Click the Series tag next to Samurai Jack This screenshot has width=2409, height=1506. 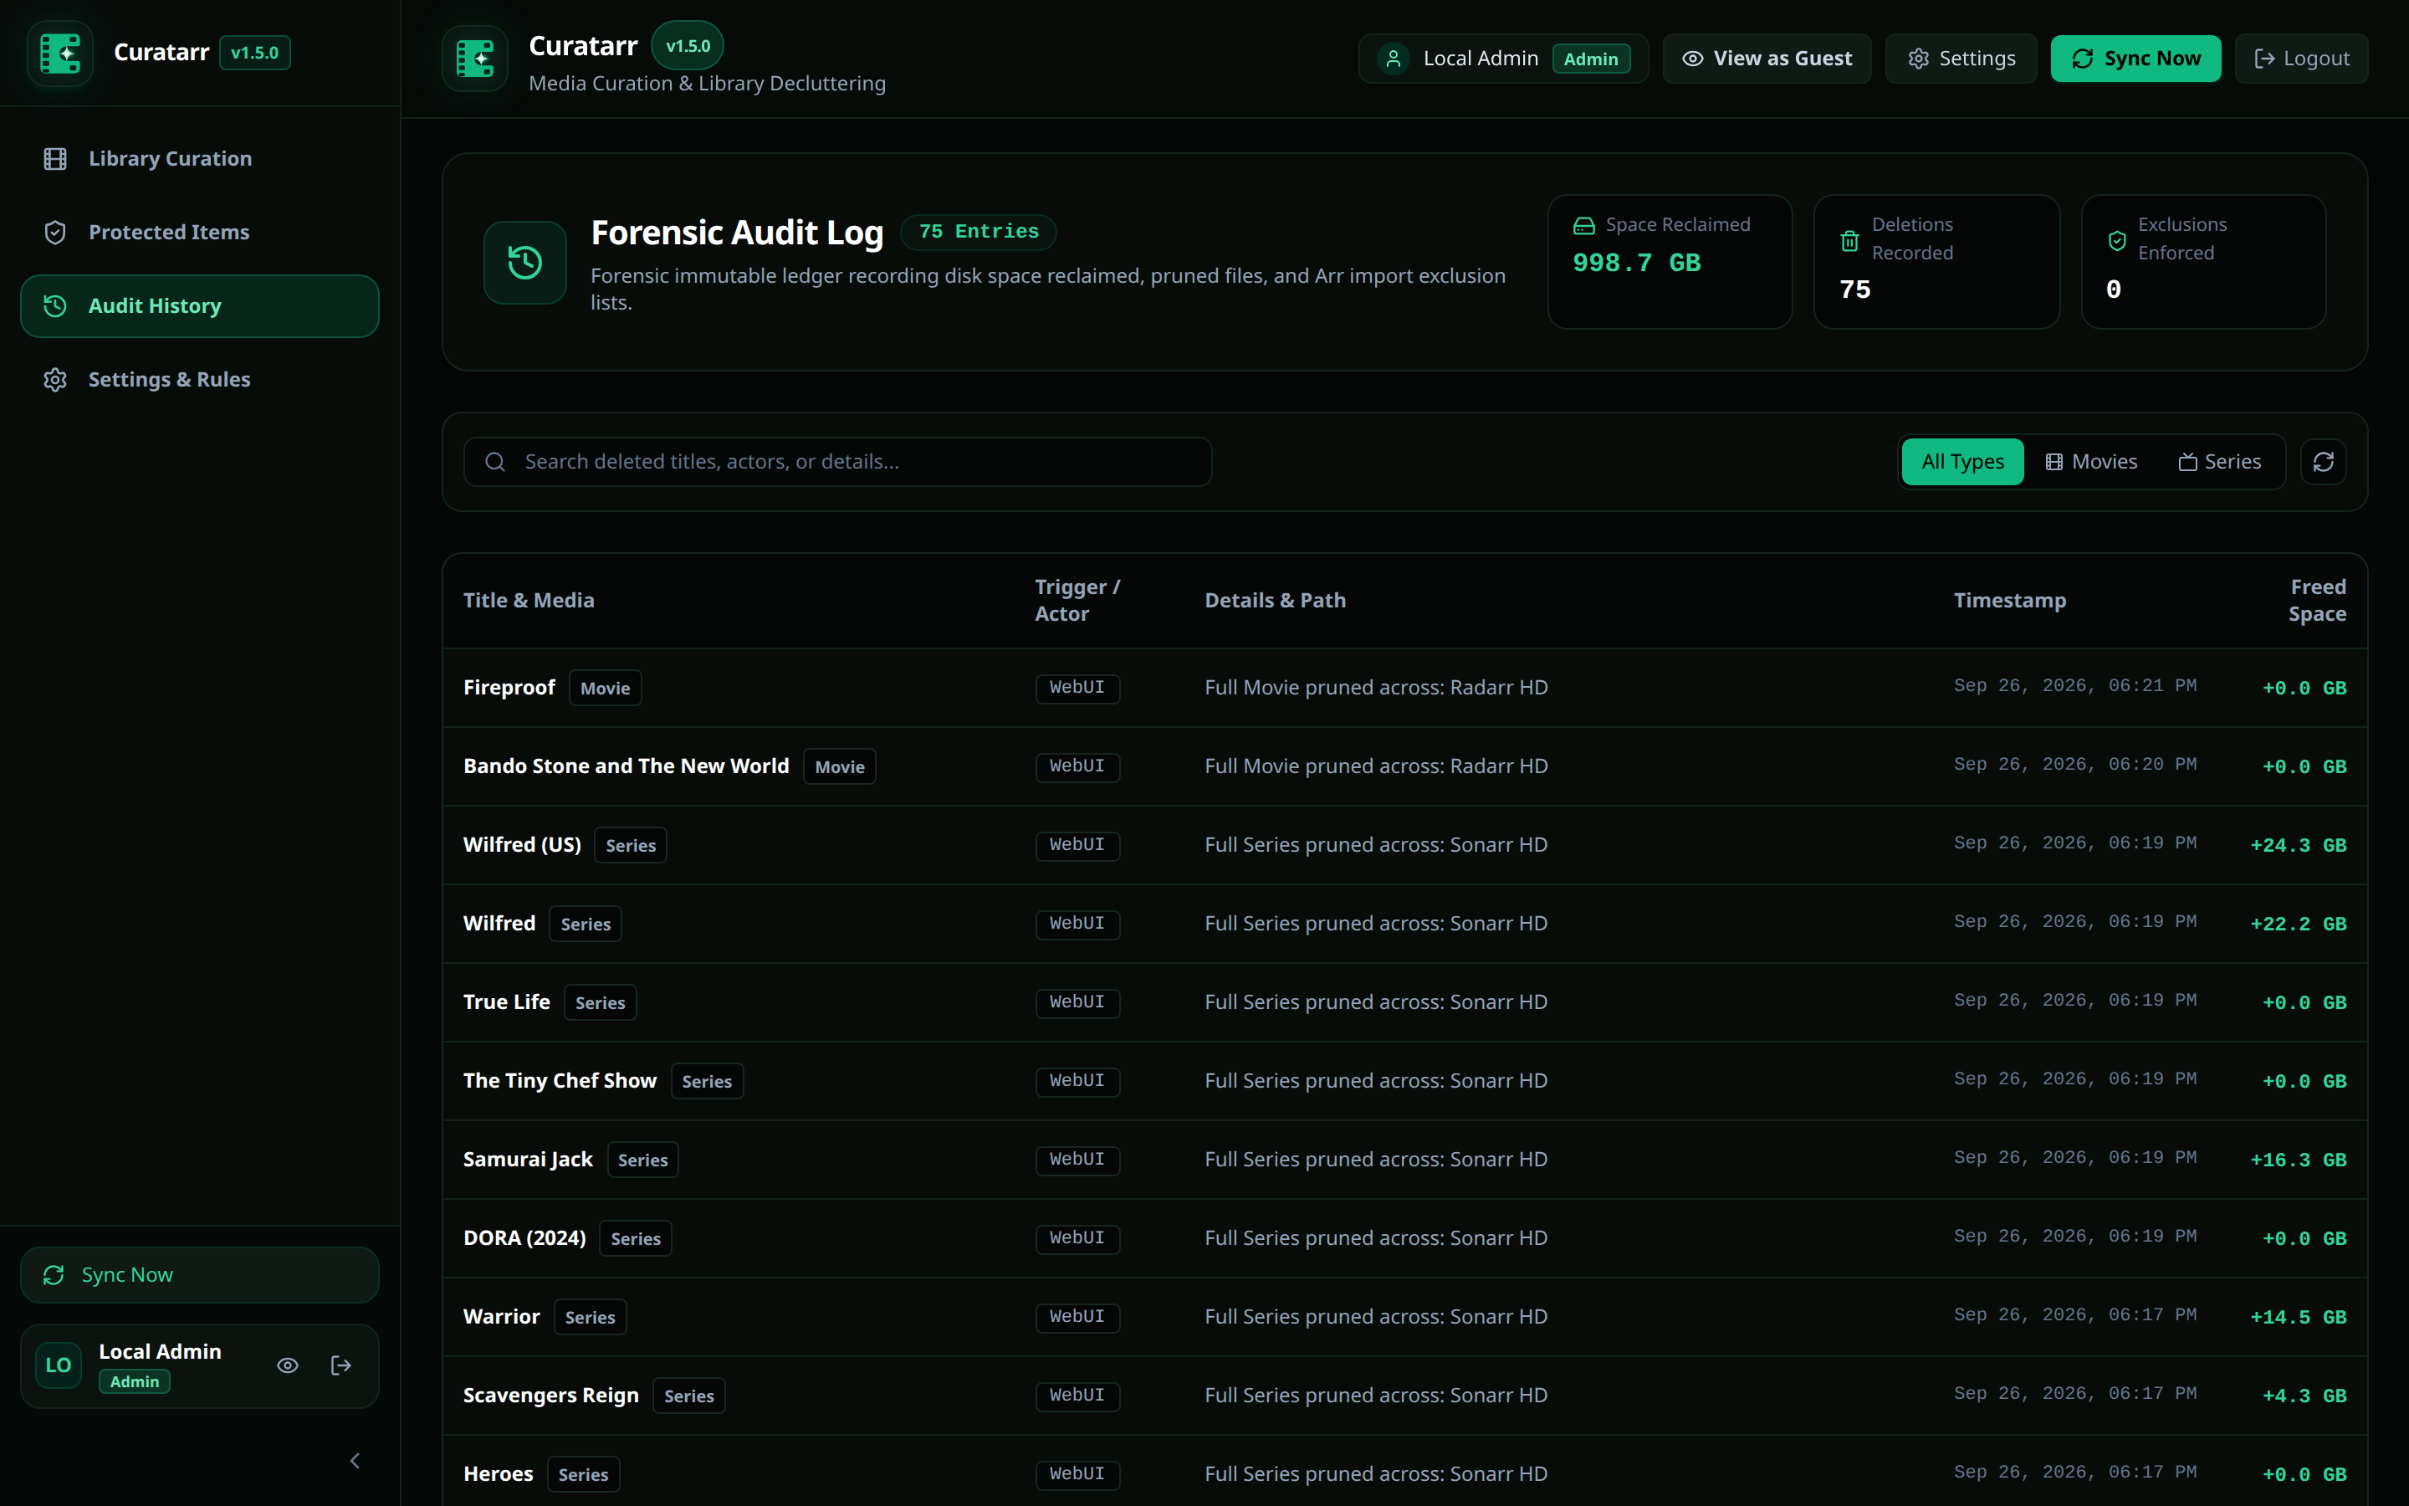coord(642,1160)
